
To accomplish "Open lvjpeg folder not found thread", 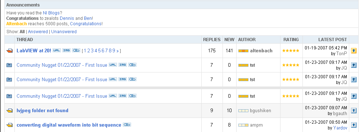I will [42, 110].
